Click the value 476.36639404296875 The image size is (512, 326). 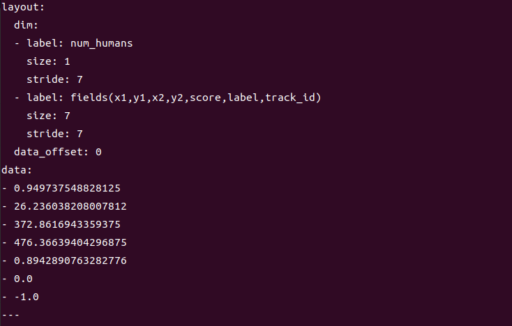[x=70, y=242]
